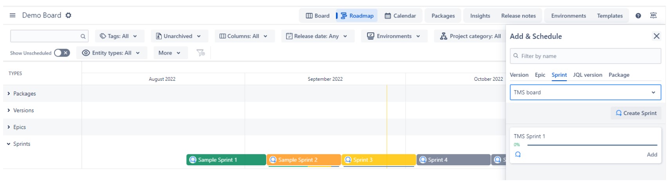Open the Calendar view

[x=400, y=16]
